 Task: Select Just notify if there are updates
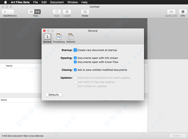point(75,82)
